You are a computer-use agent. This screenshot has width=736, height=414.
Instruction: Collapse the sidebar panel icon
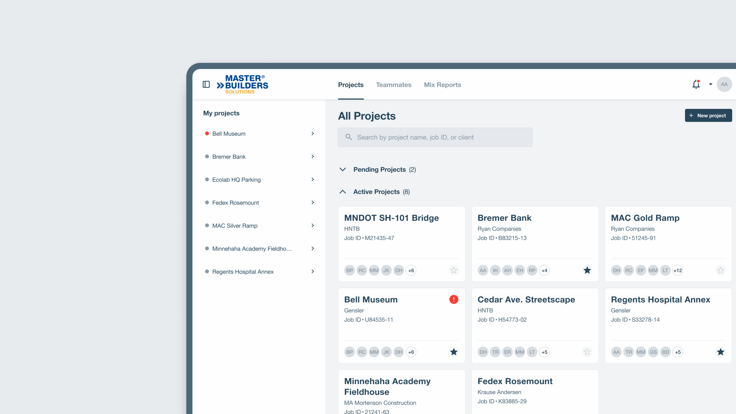206,85
